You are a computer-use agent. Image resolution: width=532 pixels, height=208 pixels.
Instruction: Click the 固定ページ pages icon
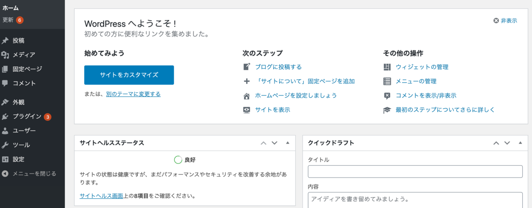coord(5,69)
